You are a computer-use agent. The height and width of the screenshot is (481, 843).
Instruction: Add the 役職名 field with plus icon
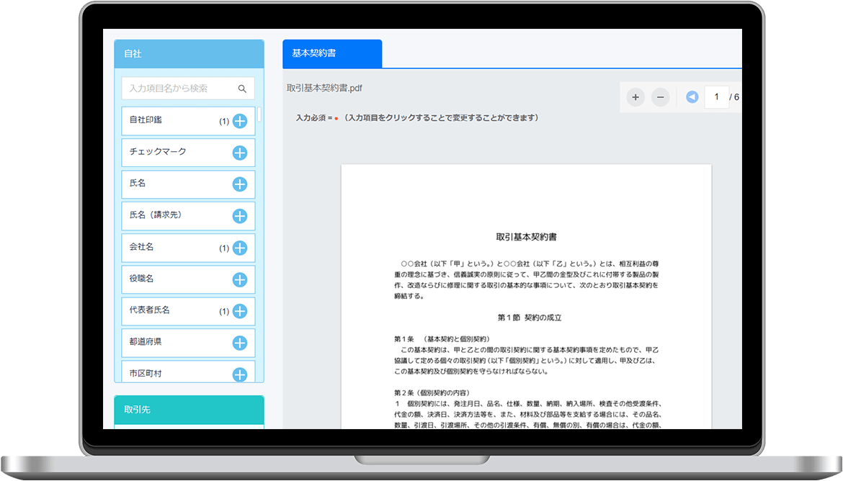[240, 279]
